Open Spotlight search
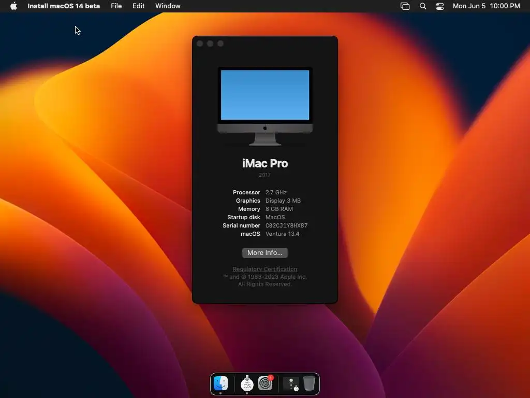 point(422,6)
